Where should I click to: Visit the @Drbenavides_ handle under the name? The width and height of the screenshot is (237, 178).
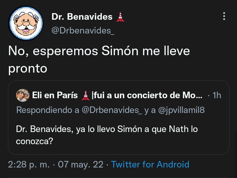(x=83, y=31)
